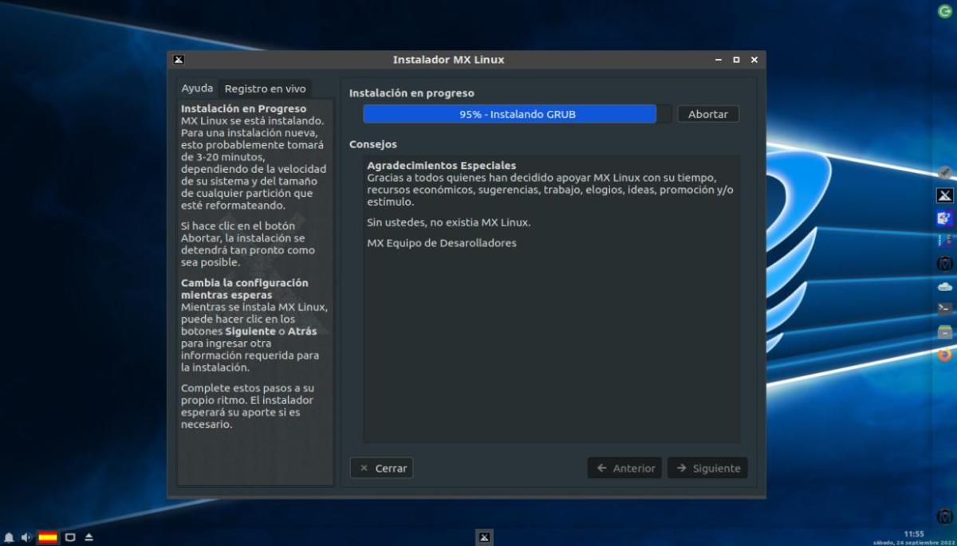Switch to the Registro en vivo tab
This screenshot has height=546, width=957.
click(265, 88)
